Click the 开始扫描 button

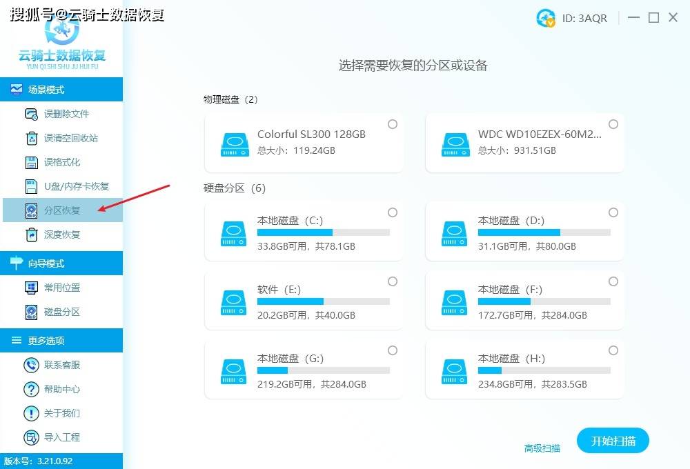tap(613, 441)
